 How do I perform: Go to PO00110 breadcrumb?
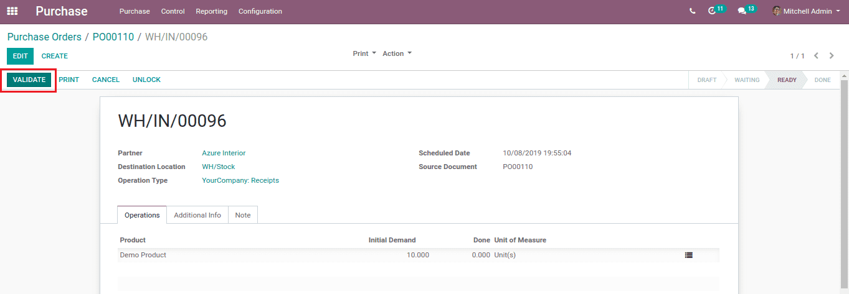point(113,37)
